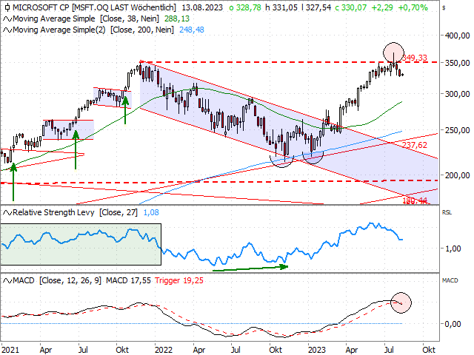Select the Moving Average Simple(2) [Close, 200, Nein] label
Screen dimensions: 474x355
pos(93,30)
